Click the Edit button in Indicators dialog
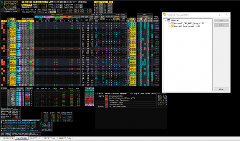The height and width of the screenshot is (141, 240). pos(221,20)
